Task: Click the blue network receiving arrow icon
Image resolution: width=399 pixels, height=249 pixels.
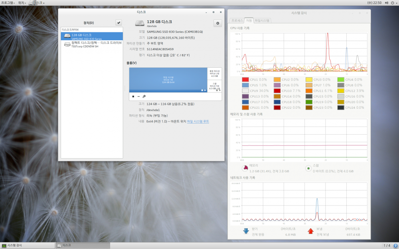Action: click(246, 231)
